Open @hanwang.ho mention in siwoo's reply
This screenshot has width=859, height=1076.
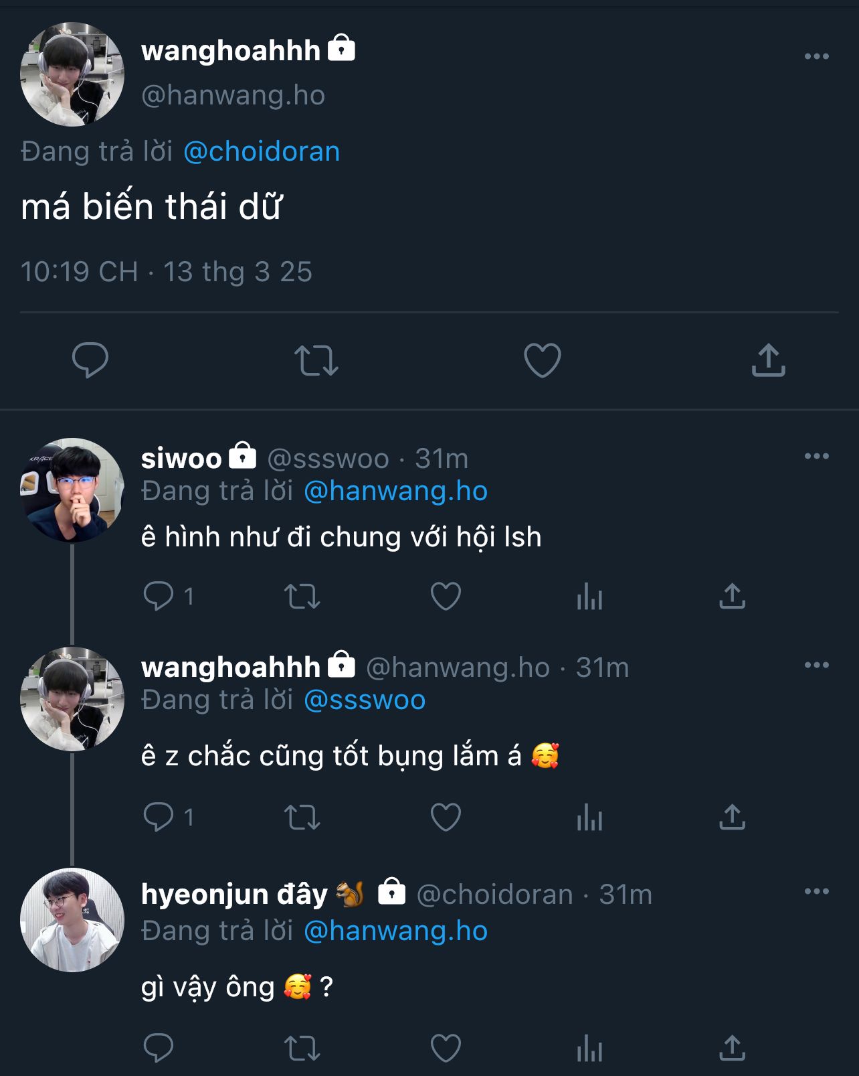pos(395,491)
